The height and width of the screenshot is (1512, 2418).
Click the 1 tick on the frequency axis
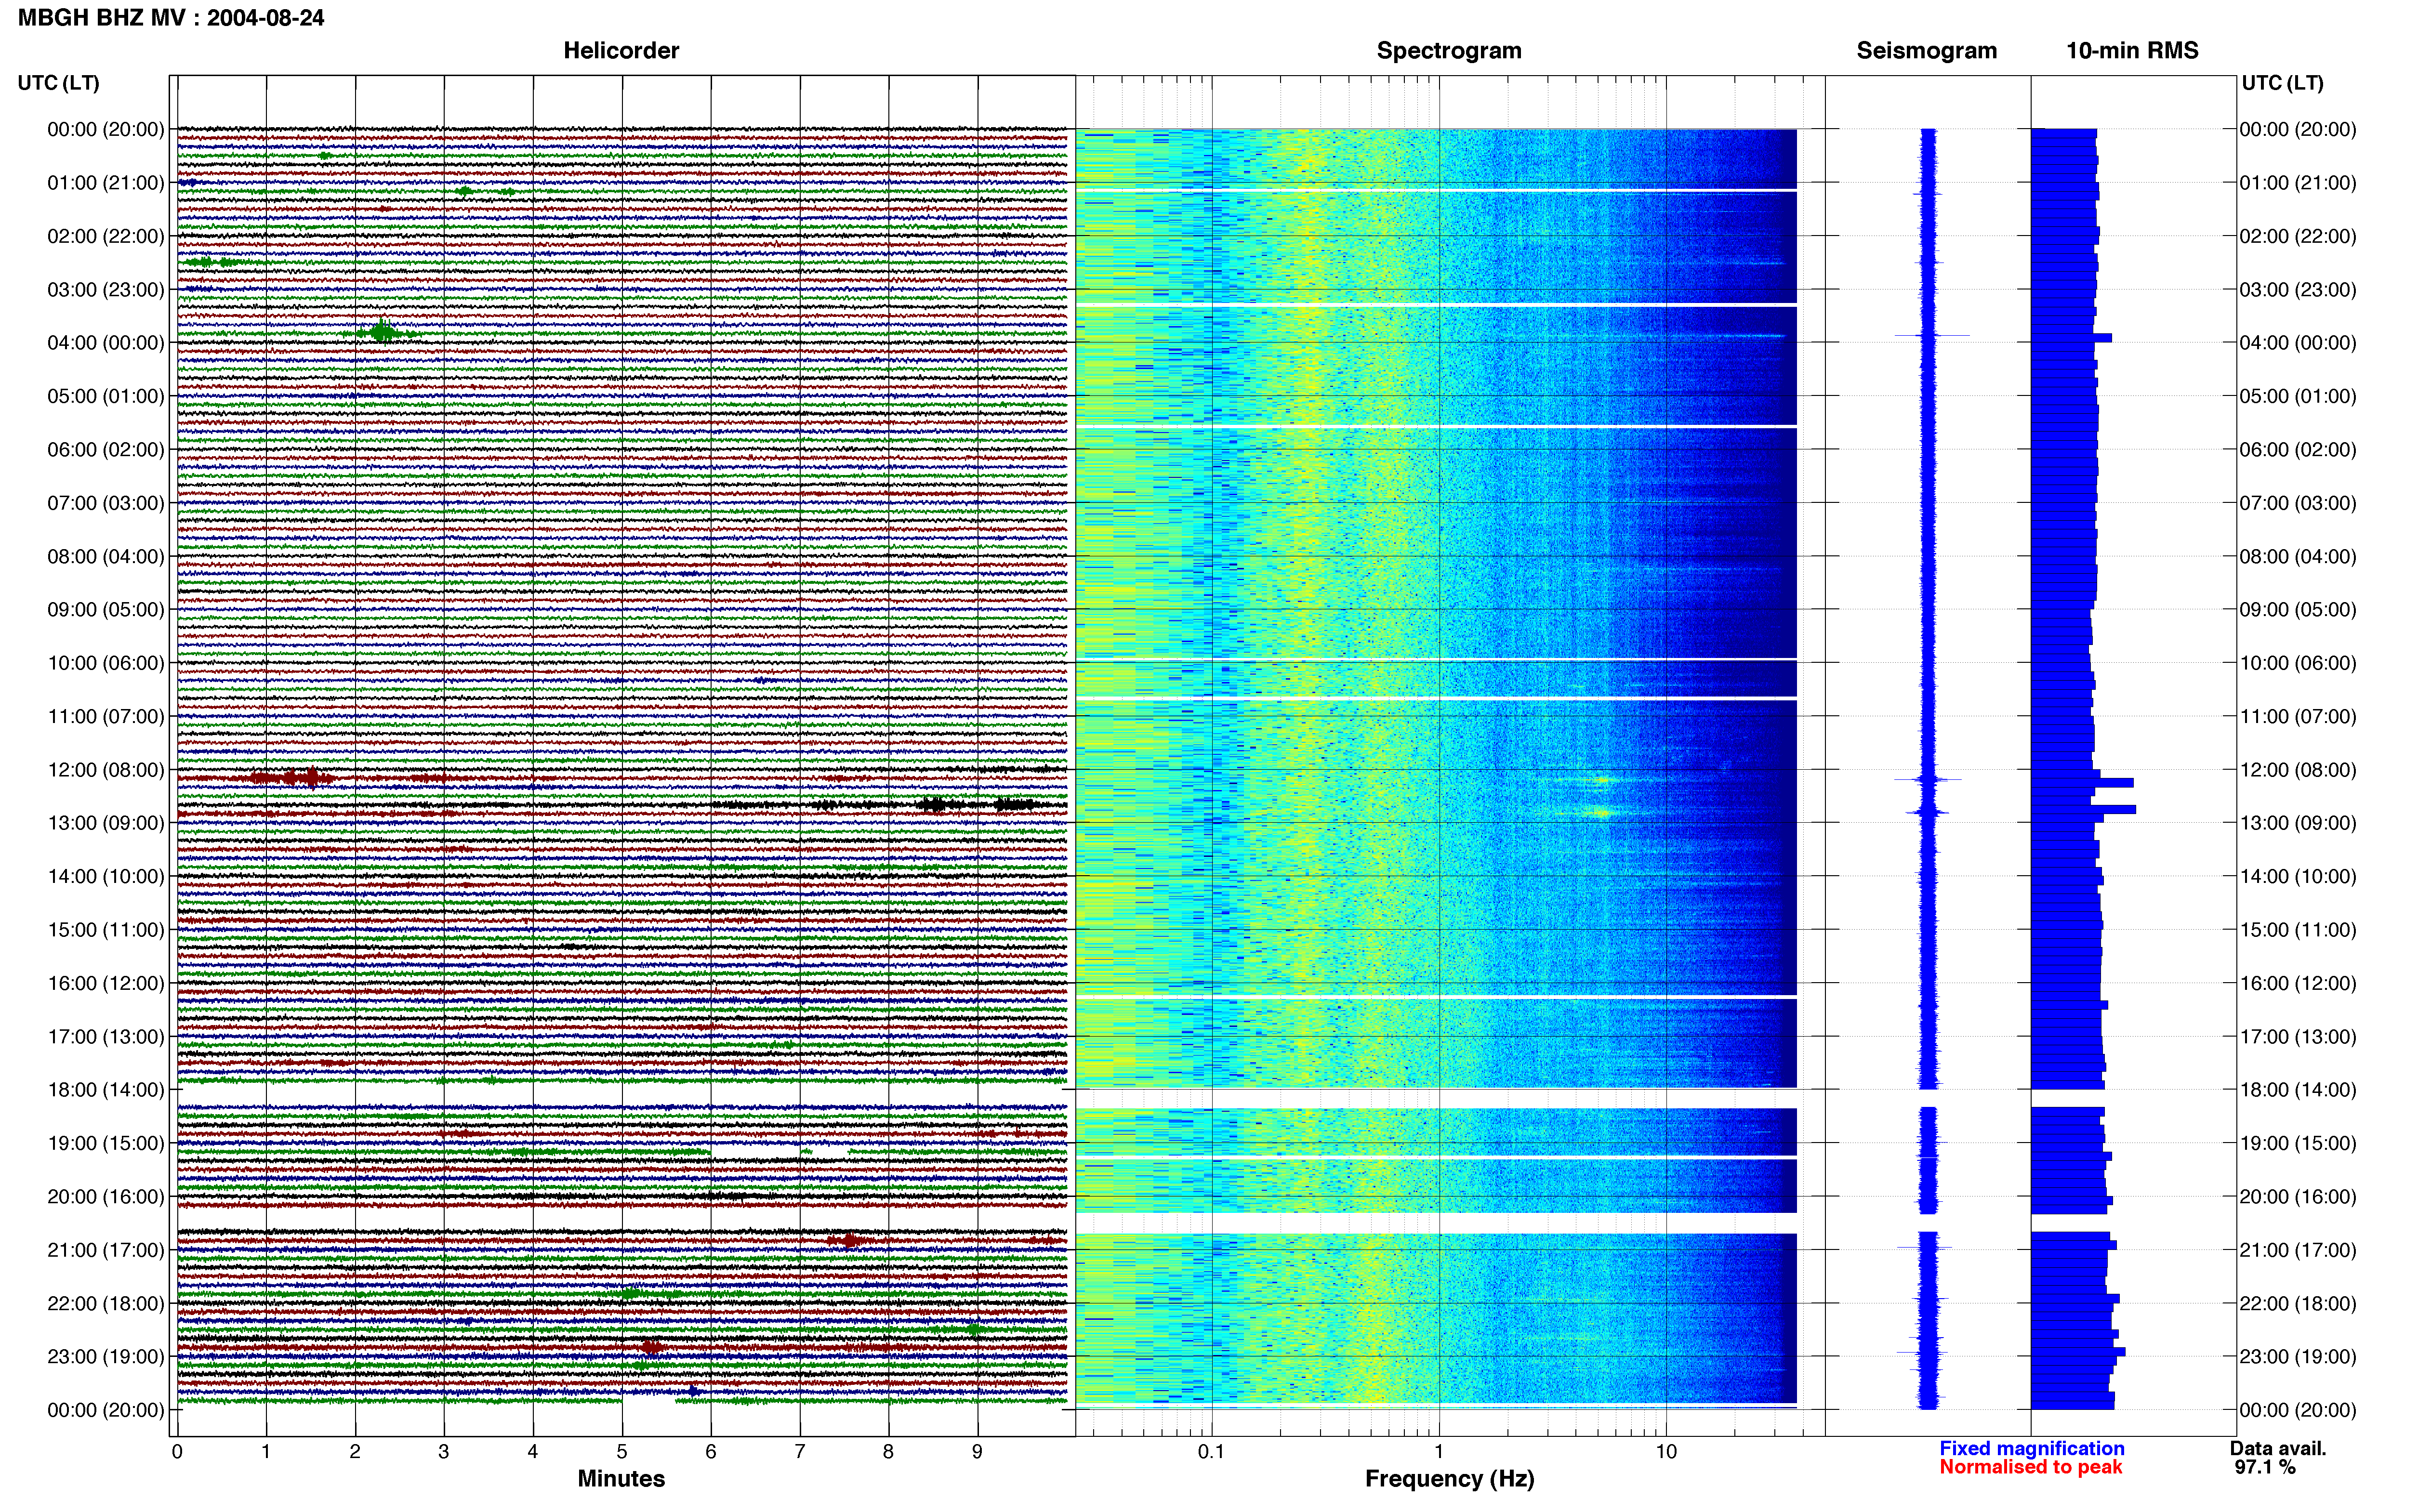1439,1451
